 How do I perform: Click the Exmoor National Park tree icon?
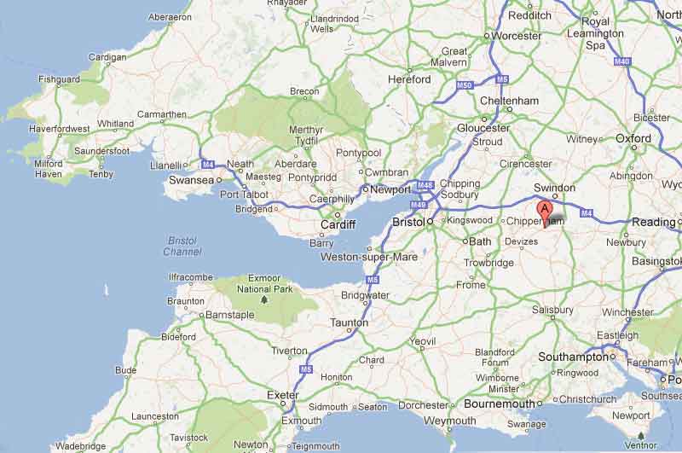tap(263, 299)
